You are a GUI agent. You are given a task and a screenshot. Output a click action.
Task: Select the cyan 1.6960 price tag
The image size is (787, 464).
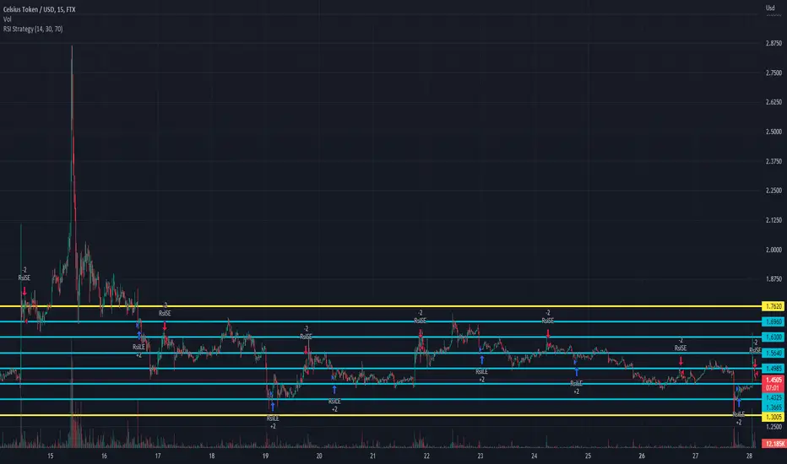pyautogui.click(x=773, y=321)
